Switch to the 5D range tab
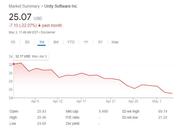185x129 pixels. tap(27, 42)
